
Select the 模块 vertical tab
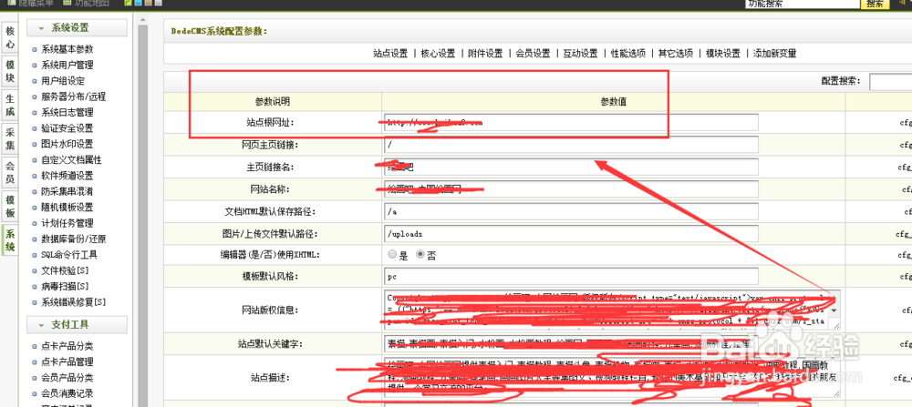click(x=10, y=71)
